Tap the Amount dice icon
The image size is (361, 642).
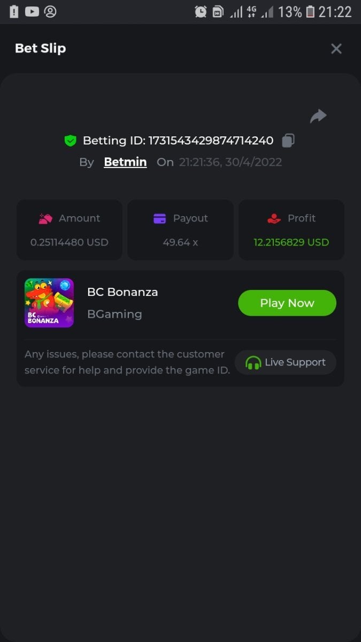(x=45, y=218)
